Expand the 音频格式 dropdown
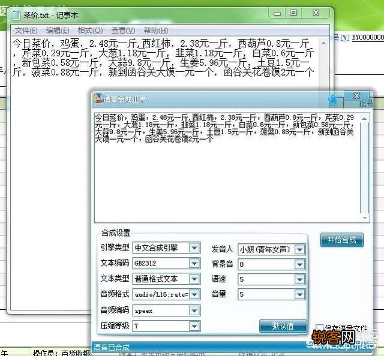384x356 pixels. (194, 294)
